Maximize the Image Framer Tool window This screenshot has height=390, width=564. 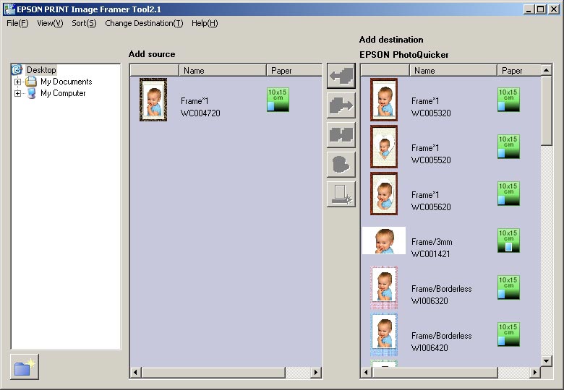[x=540, y=9]
